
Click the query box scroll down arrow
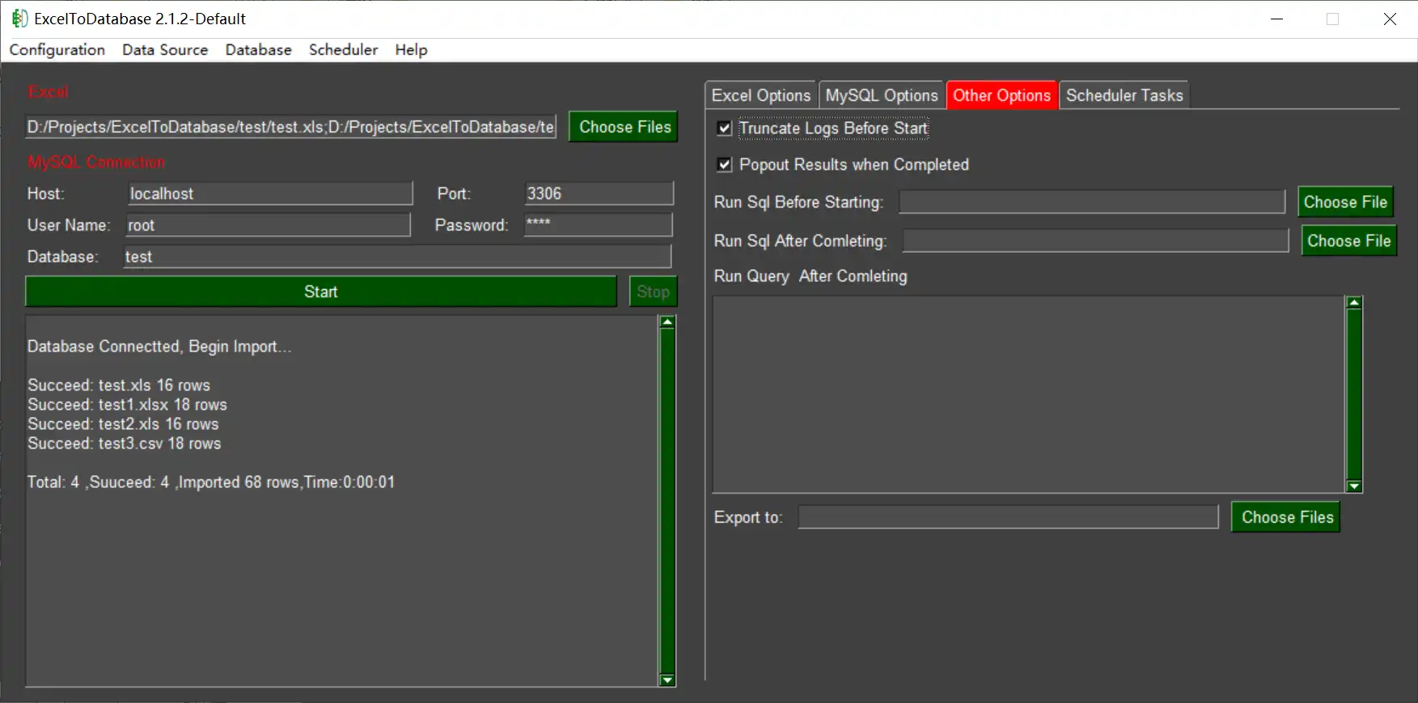pyautogui.click(x=1354, y=486)
